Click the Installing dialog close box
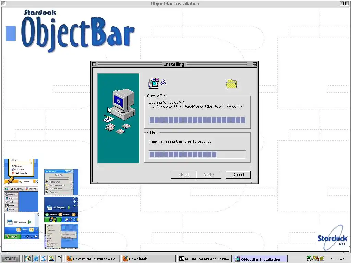Image resolution: width=351 pixels, height=263 pixels. [94, 64]
